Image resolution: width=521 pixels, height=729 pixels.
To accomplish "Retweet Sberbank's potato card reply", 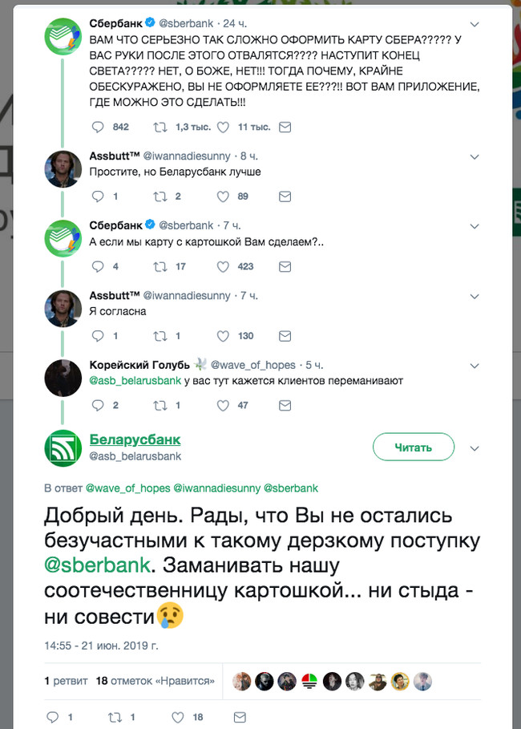I will (x=160, y=266).
